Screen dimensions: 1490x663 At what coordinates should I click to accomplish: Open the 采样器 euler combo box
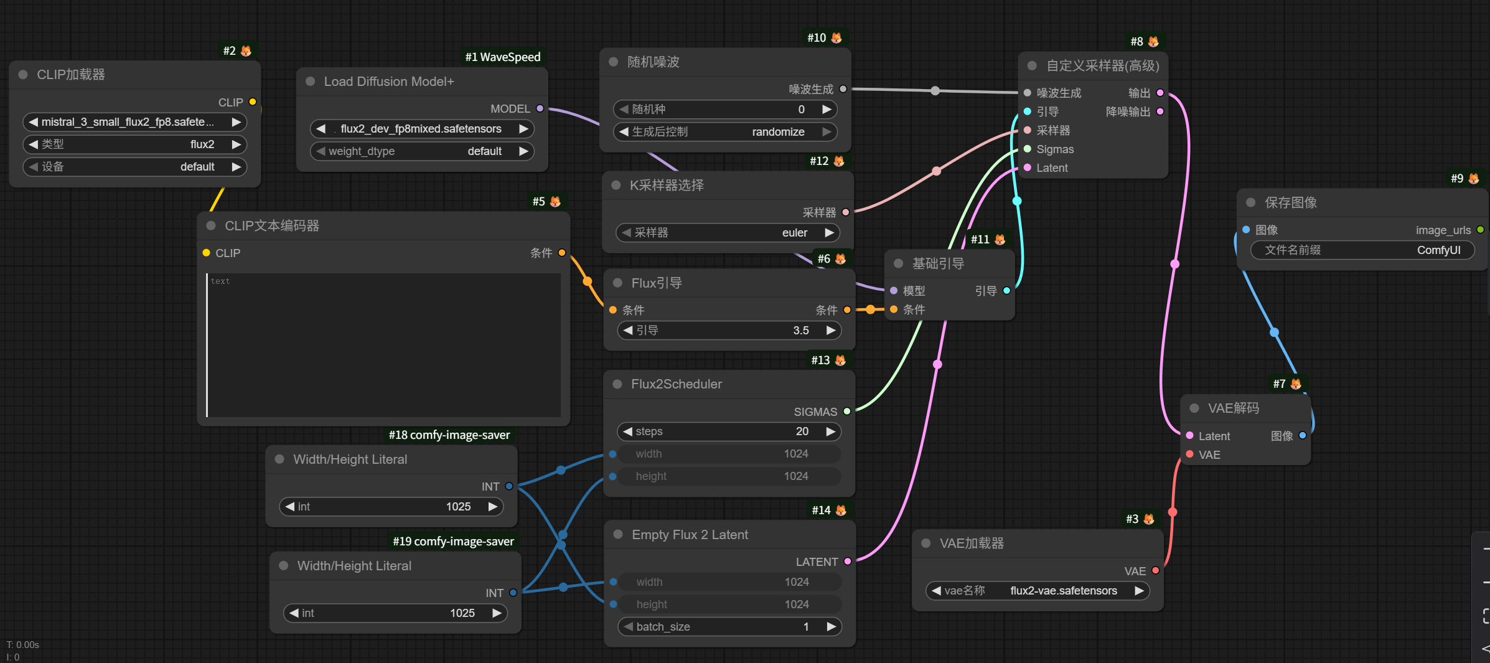tap(728, 233)
